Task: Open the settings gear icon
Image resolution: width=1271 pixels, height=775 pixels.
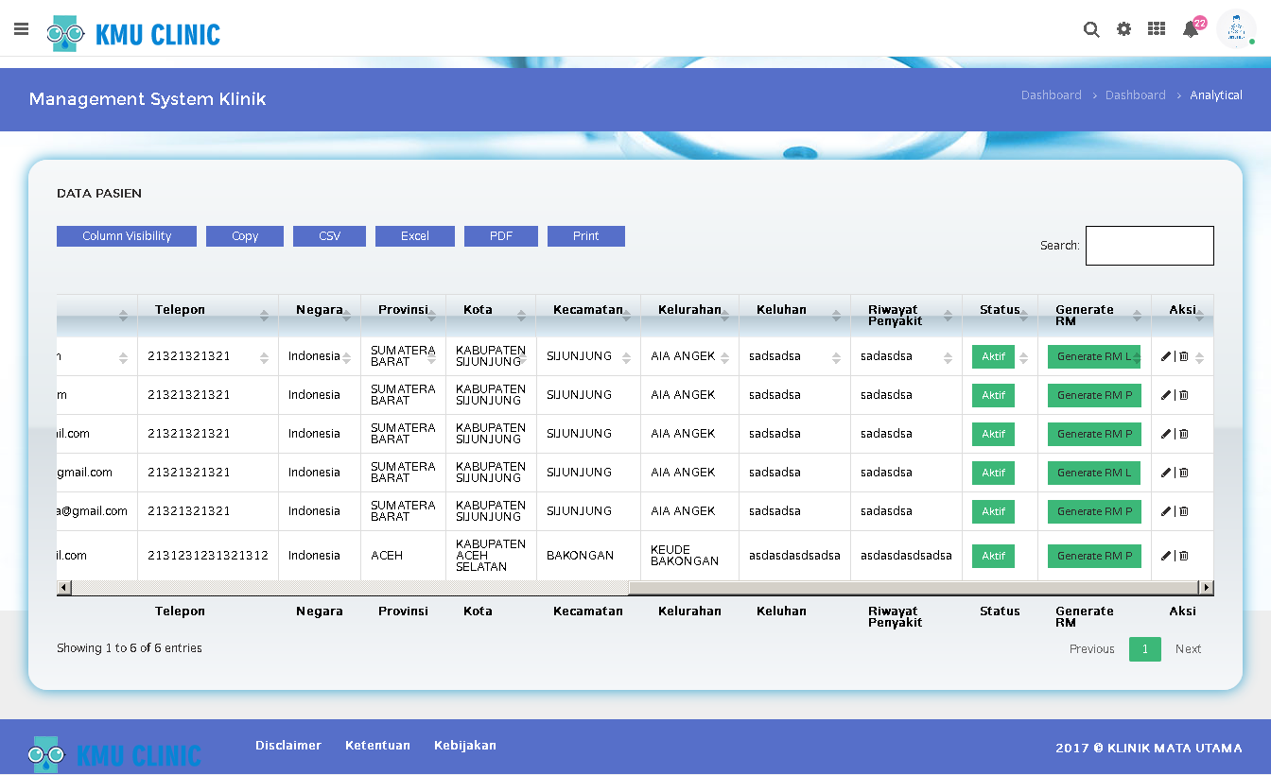Action: click(x=1123, y=29)
